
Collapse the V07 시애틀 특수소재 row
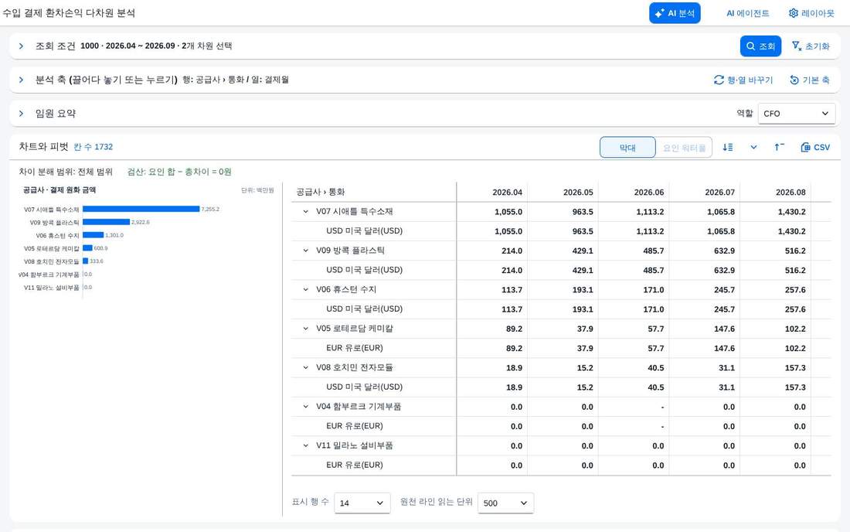306,212
